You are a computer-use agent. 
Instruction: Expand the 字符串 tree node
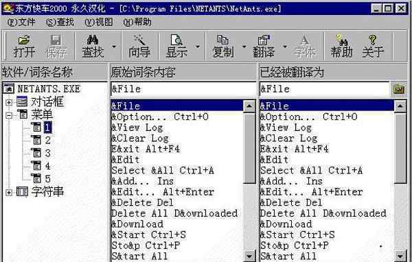tap(9, 193)
